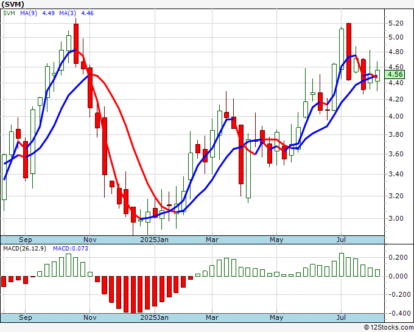This screenshot has height=332, width=414.
Task: Click the 3.20 price axis label
Action: [396, 196]
